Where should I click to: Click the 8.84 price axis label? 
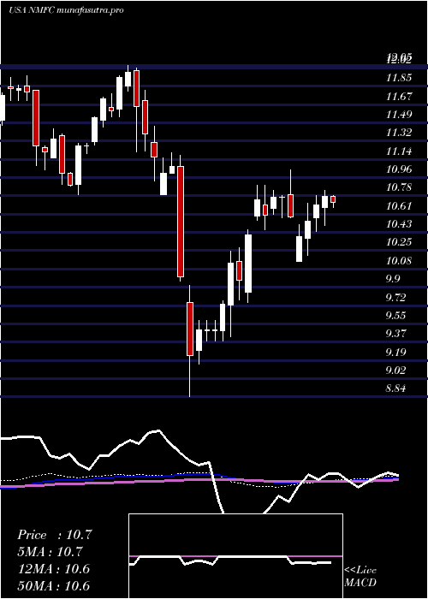point(395,388)
